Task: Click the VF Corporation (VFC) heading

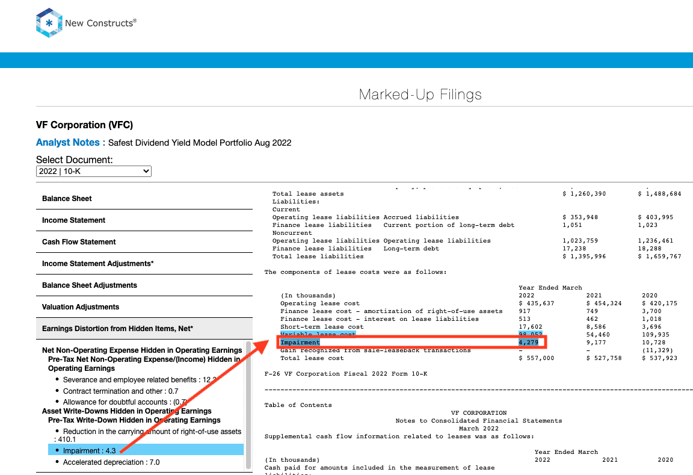Action: pos(84,125)
